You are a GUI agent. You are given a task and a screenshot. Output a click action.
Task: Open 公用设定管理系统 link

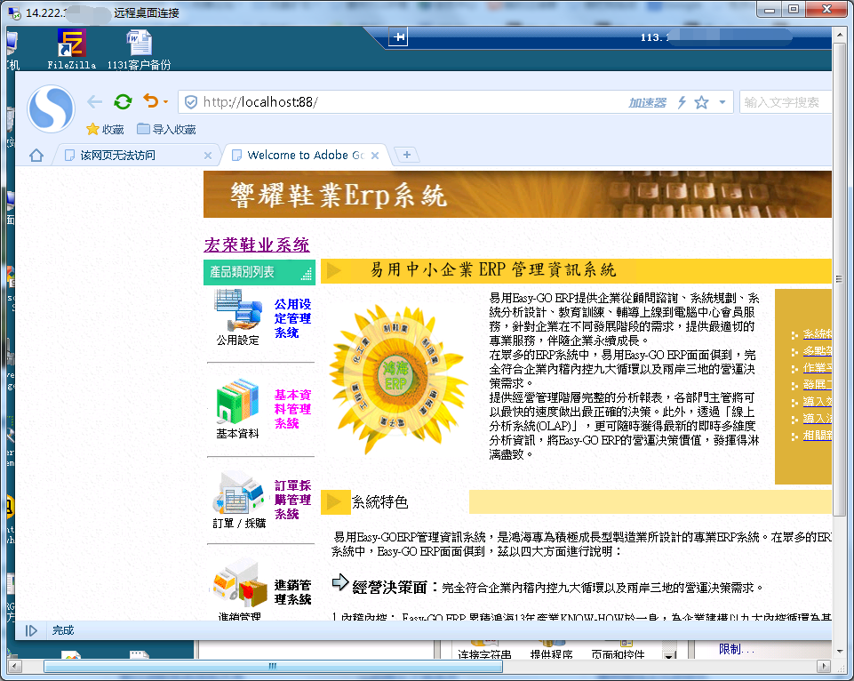[x=292, y=318]
